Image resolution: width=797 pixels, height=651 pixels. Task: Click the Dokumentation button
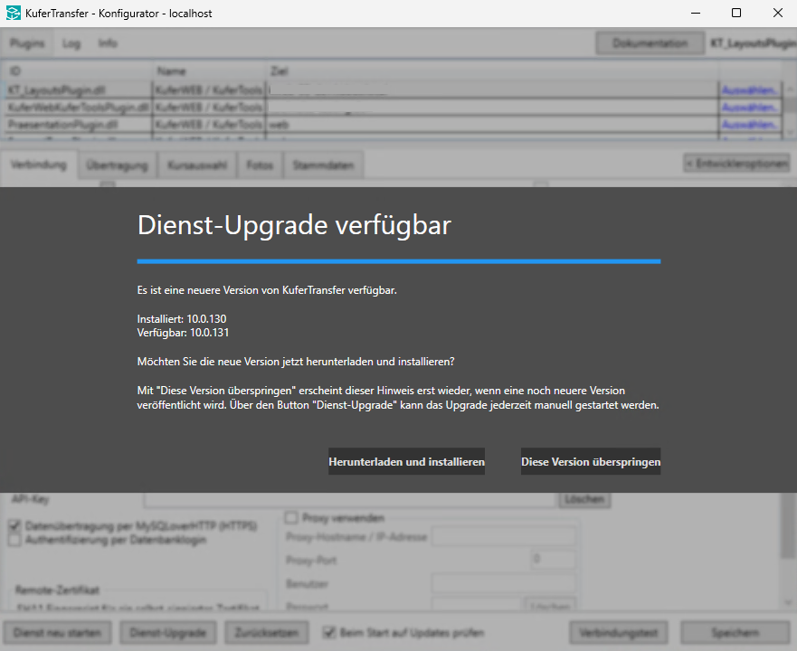coord(650,43)
